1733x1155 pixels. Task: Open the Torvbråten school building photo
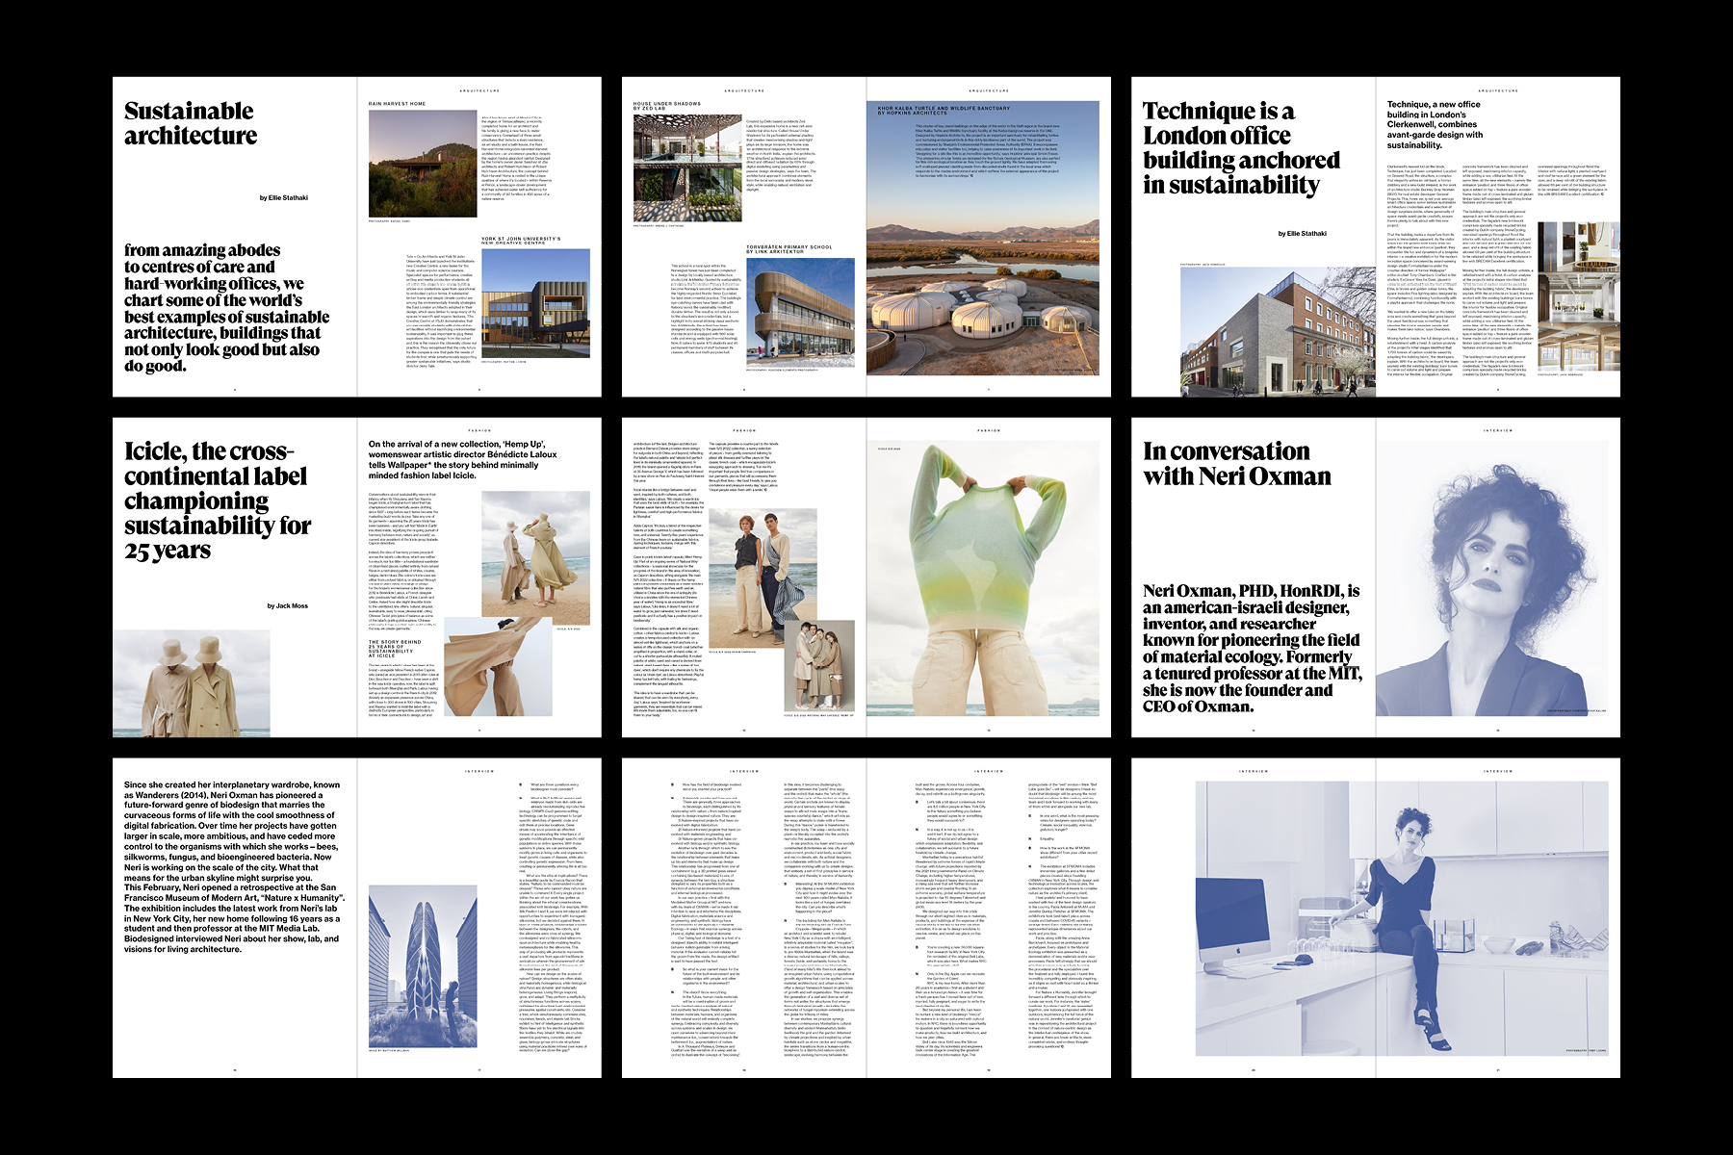800,311
